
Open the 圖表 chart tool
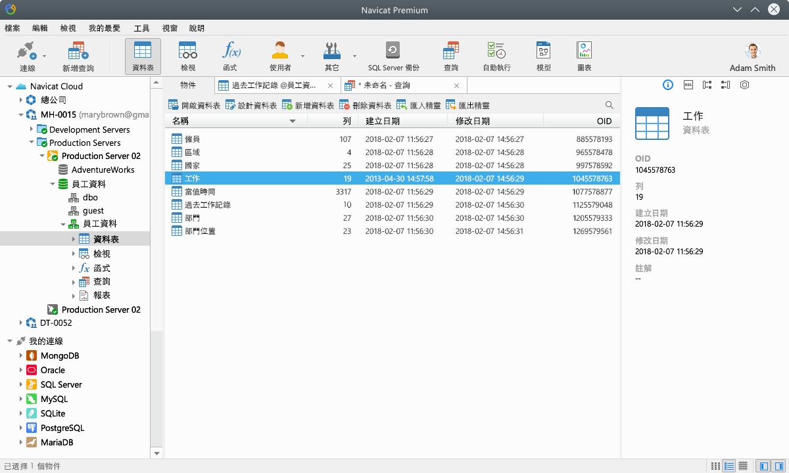click(584, 56)
